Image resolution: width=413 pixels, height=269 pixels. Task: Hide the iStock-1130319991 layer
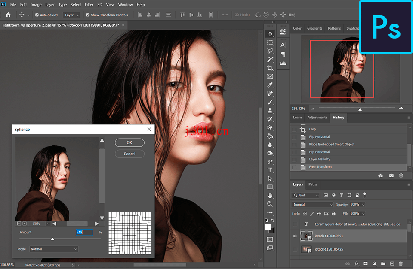tap(295, 236)
